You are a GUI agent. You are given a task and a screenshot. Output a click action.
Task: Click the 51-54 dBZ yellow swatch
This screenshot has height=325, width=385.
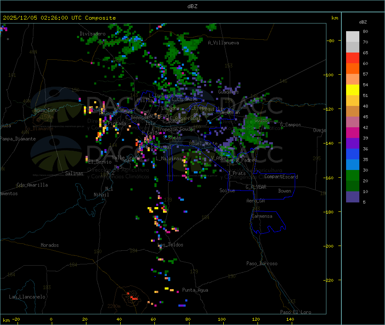click(352, 90)
